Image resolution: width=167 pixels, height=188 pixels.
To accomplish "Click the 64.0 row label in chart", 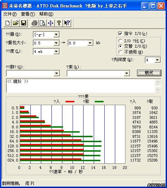I will point(14,141).
